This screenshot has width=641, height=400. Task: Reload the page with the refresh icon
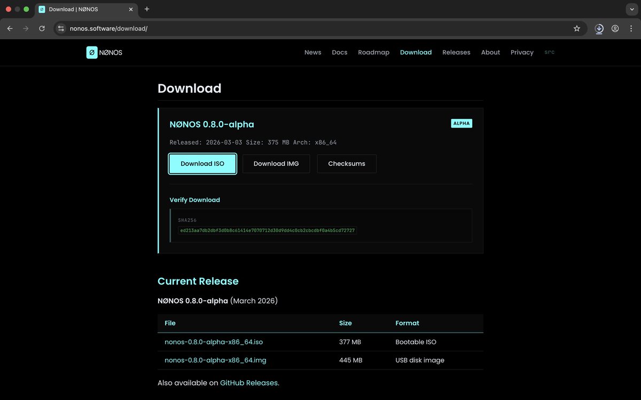[42, 28]
